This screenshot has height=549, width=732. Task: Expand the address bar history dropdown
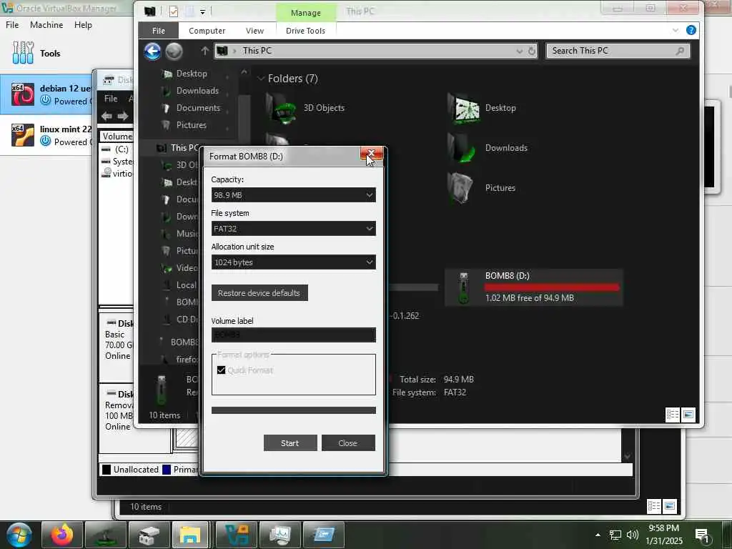click(x=520, y=51)
